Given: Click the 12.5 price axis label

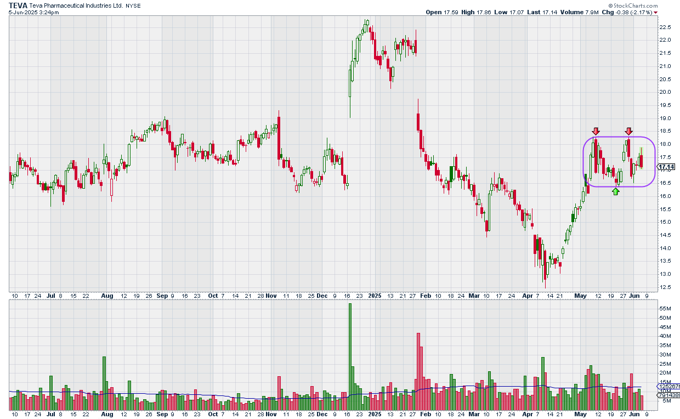Looking at the screenshot, I should pyautogui.click(x=665, y=287).
